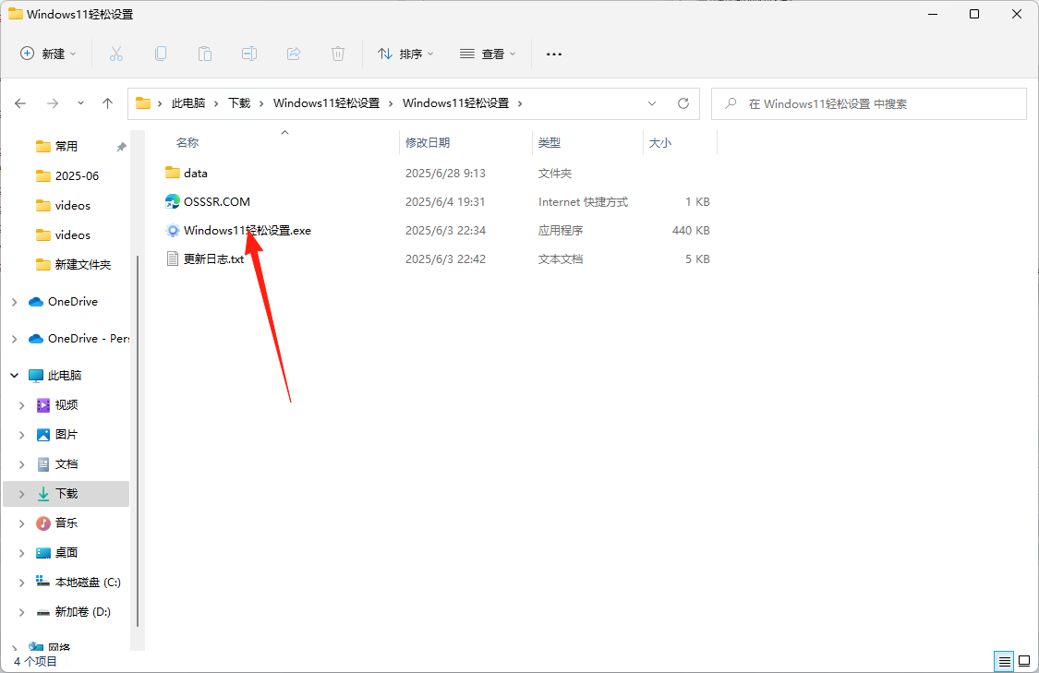The width and height of the screenshot is (1039, 673).
Task: Select Windows11轻松设置.exe file
Action: [x=247, y=231]
